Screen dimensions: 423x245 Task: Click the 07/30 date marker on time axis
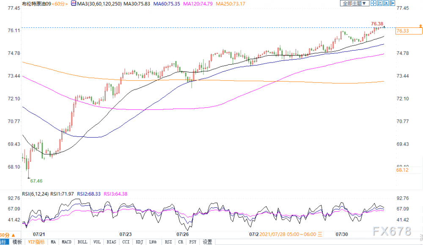coord(341,234)
